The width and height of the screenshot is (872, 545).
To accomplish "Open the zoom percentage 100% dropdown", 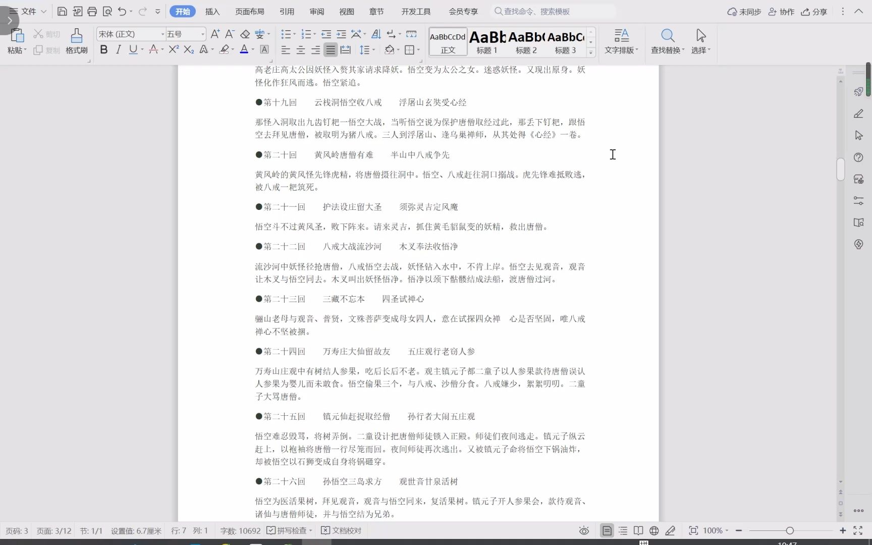I will point(716,530).
